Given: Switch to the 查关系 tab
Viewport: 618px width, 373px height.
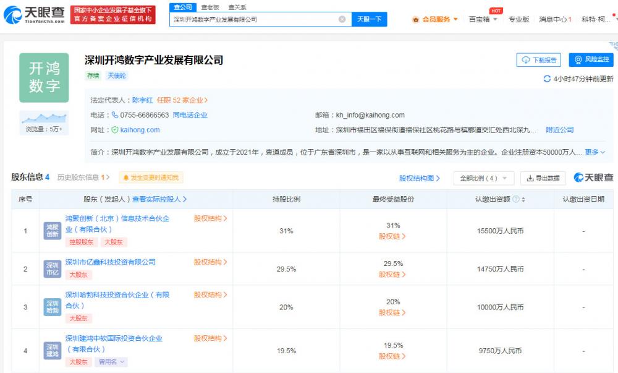Looking at the screenshot, I should (237, 7).
